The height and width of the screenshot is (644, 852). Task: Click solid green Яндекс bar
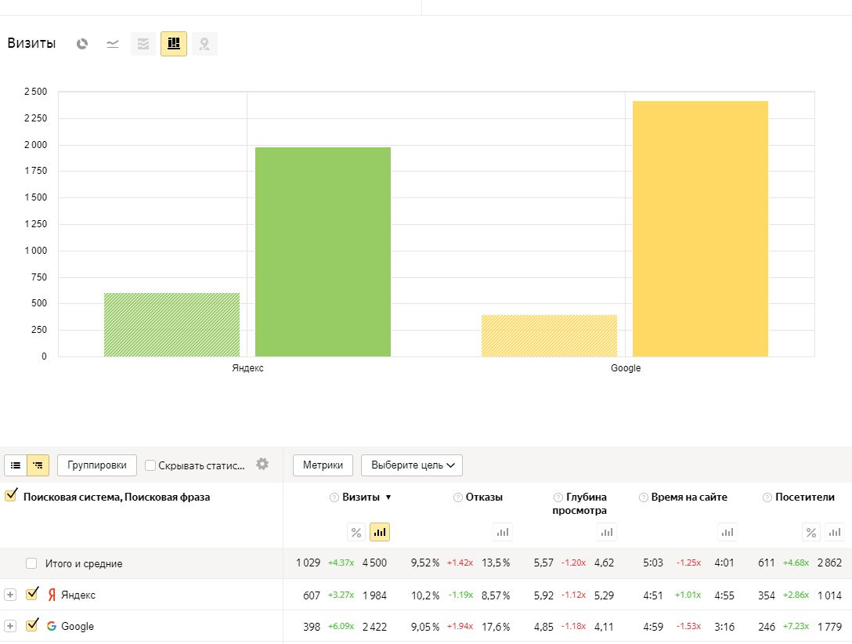tap(323, 252)
